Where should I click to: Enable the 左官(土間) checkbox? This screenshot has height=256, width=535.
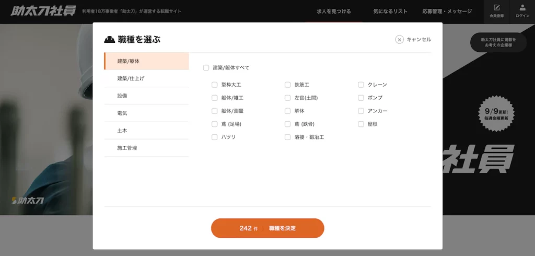(x=288, y=98)
